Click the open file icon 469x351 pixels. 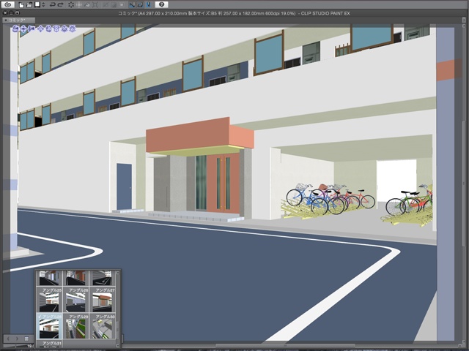pos(30,4)
